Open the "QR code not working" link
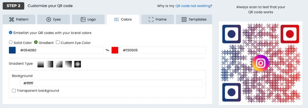Viewport: 308px width, 108px height. click(193, 6)
